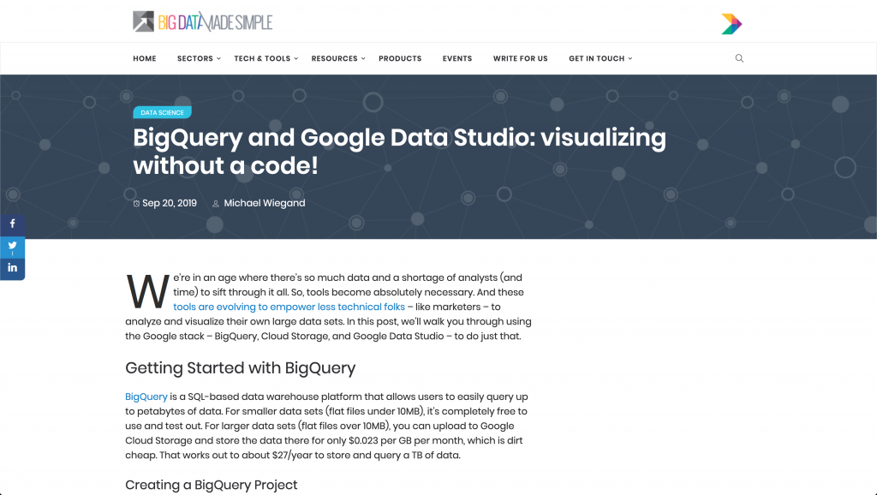Click the Big Data Made Simple logo
Viewport: 877px width, 495px height.
tap(202, 21)
